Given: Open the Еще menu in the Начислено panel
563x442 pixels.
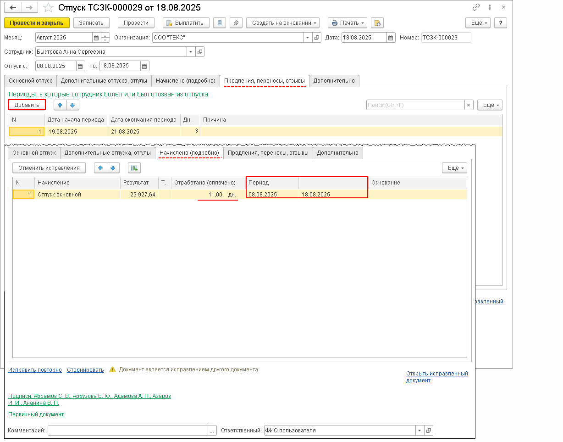Looking at the screenshot, I should (454, 168).
